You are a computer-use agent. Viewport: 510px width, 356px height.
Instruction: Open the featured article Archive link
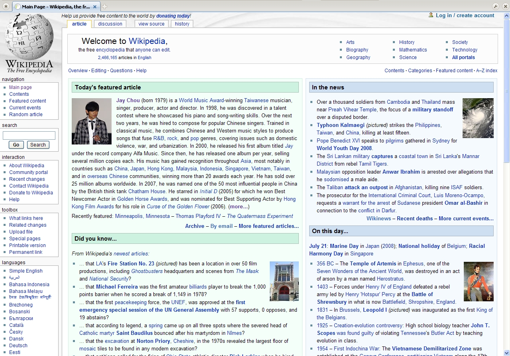coord(195,226)
